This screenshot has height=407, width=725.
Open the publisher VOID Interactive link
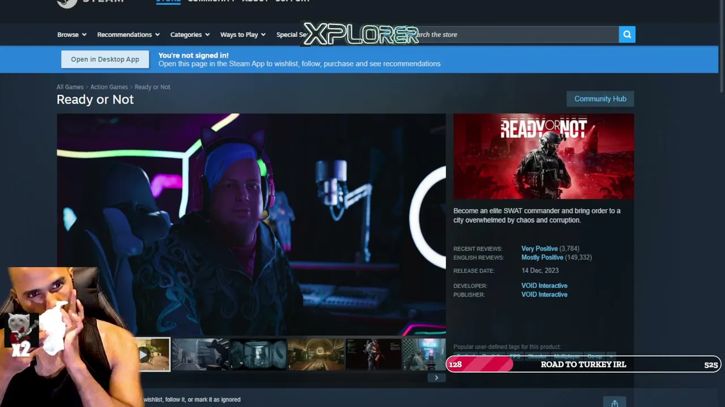coord(544,295)
